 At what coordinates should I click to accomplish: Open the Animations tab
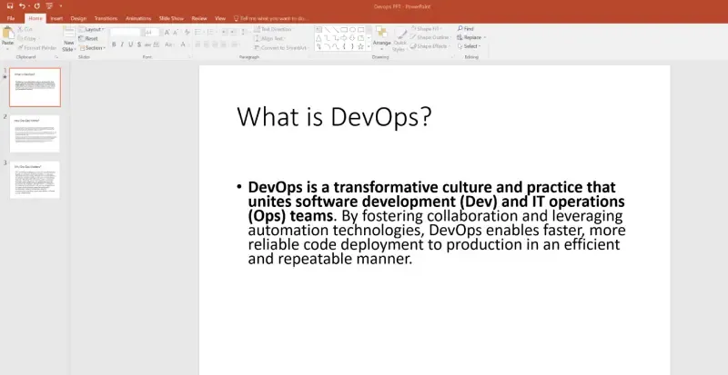coord(138,18)
